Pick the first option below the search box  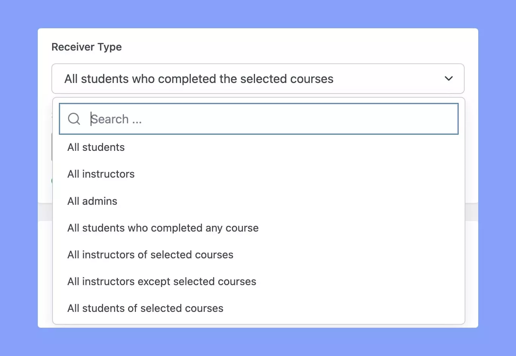pos(96,147)
